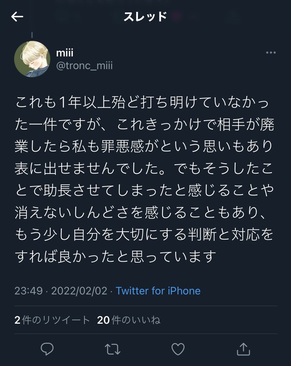Image resolution: width=291 pixels, height=366 pixels.
Task: Like the tweet with the heart icon
Action: (x=178, y=349)
